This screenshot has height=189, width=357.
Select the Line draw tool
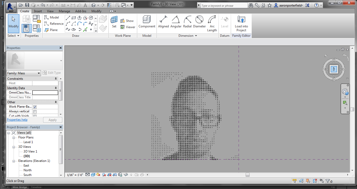coord(68,18)
